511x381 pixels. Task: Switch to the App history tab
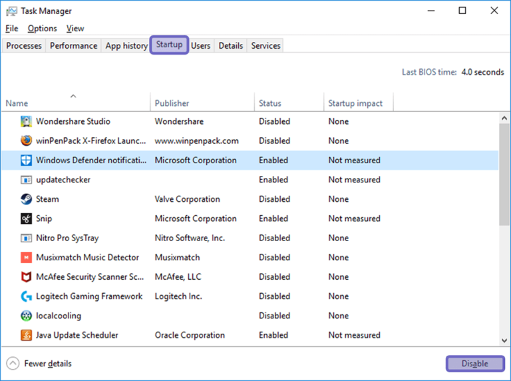pos(126,46)
